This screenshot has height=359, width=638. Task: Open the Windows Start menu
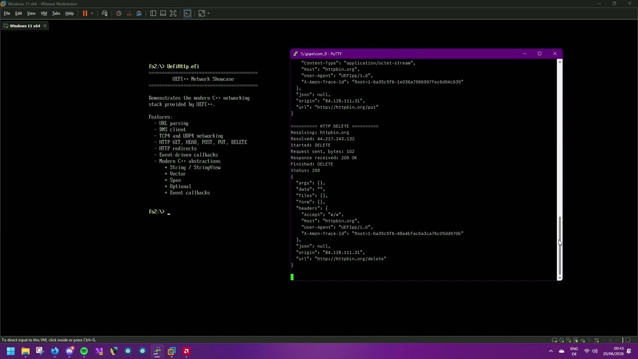(10, 351)
